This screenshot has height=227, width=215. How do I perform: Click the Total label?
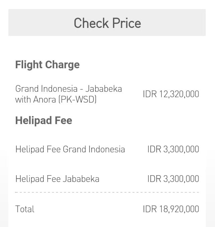tap(25, 209)
